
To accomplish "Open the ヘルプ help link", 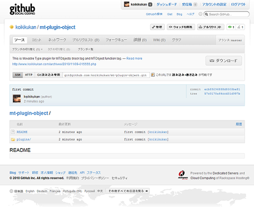I will tap(190, 14).
